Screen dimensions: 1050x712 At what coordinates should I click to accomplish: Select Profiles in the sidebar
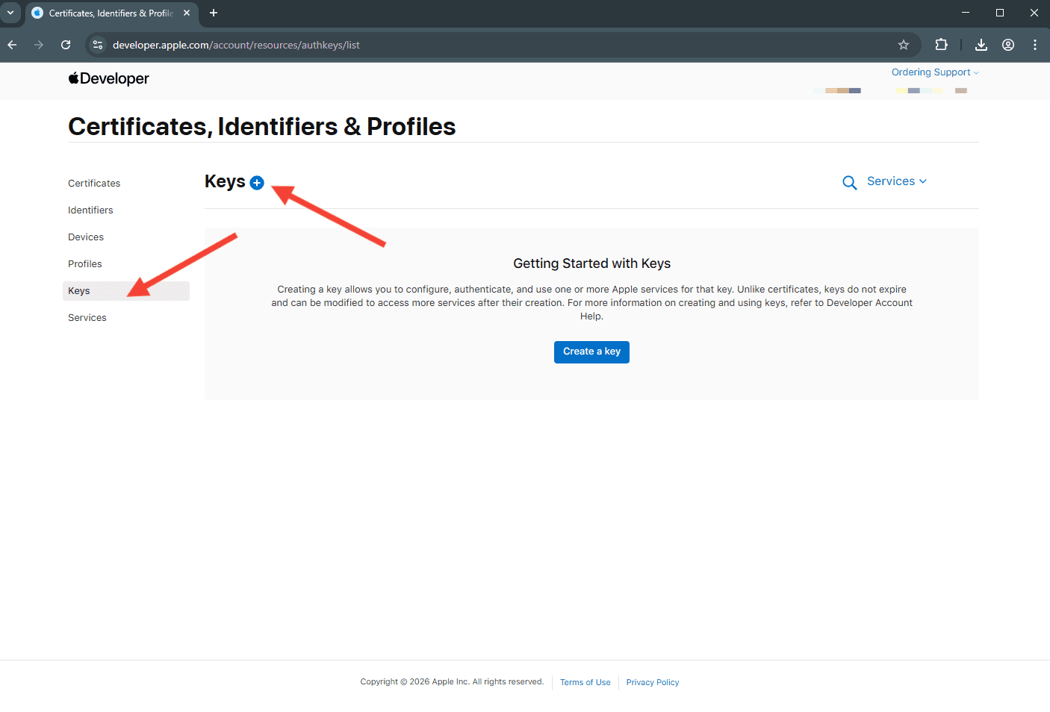pos(85,264)
